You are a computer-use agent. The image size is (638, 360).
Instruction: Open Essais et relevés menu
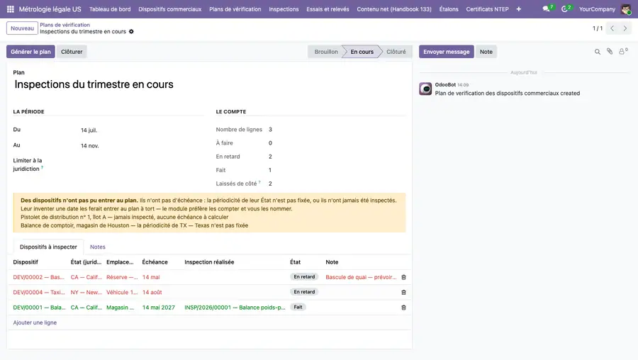point(328,9)
